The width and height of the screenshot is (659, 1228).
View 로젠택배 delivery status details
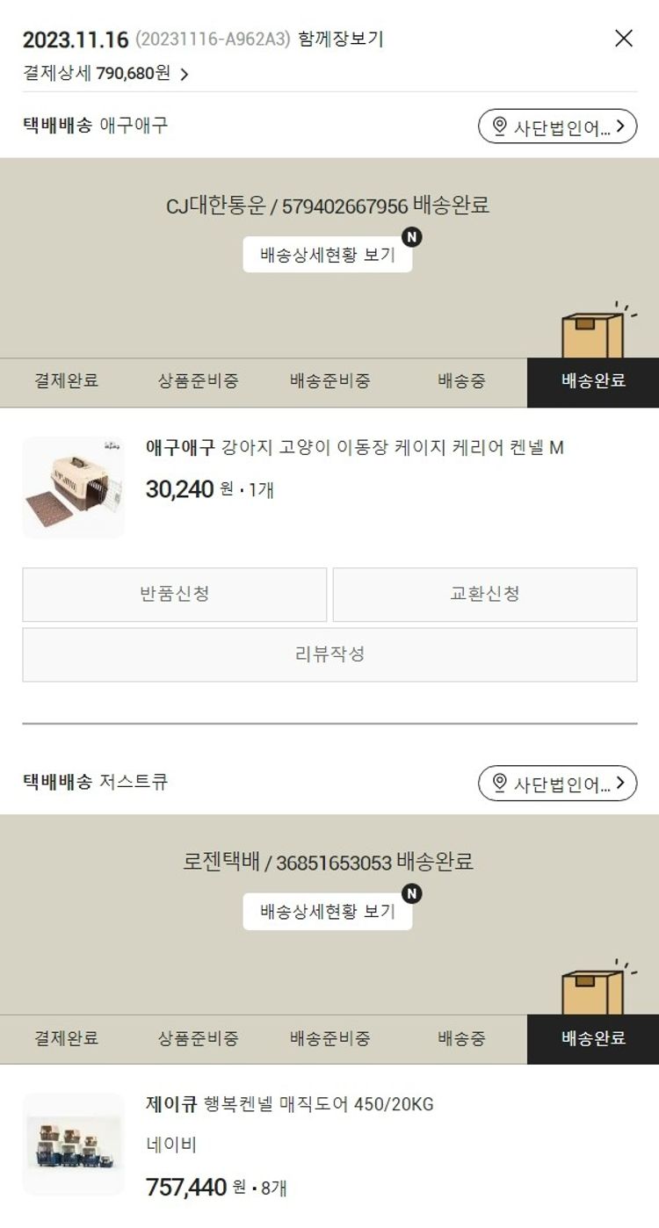pyautogui.click(x=328, y=912)
